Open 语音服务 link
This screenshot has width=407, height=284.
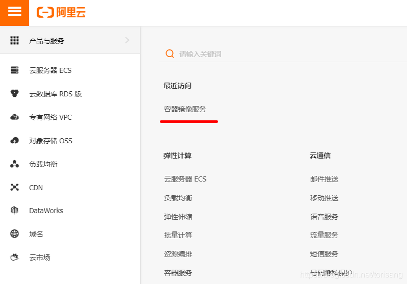coord(324,217)
